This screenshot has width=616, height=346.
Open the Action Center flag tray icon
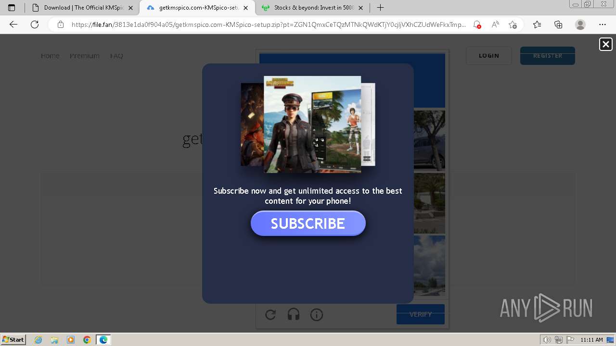(570, 340)
